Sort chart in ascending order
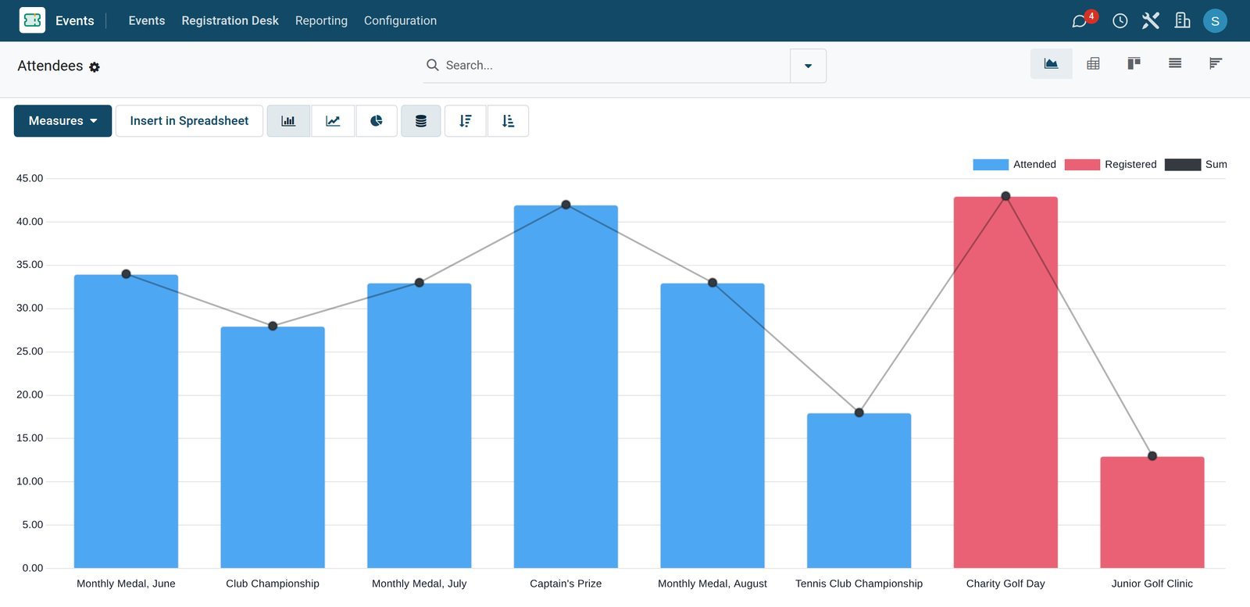Image resolution: width=1250 pixels, height=607 pixels. coord(508,121)
